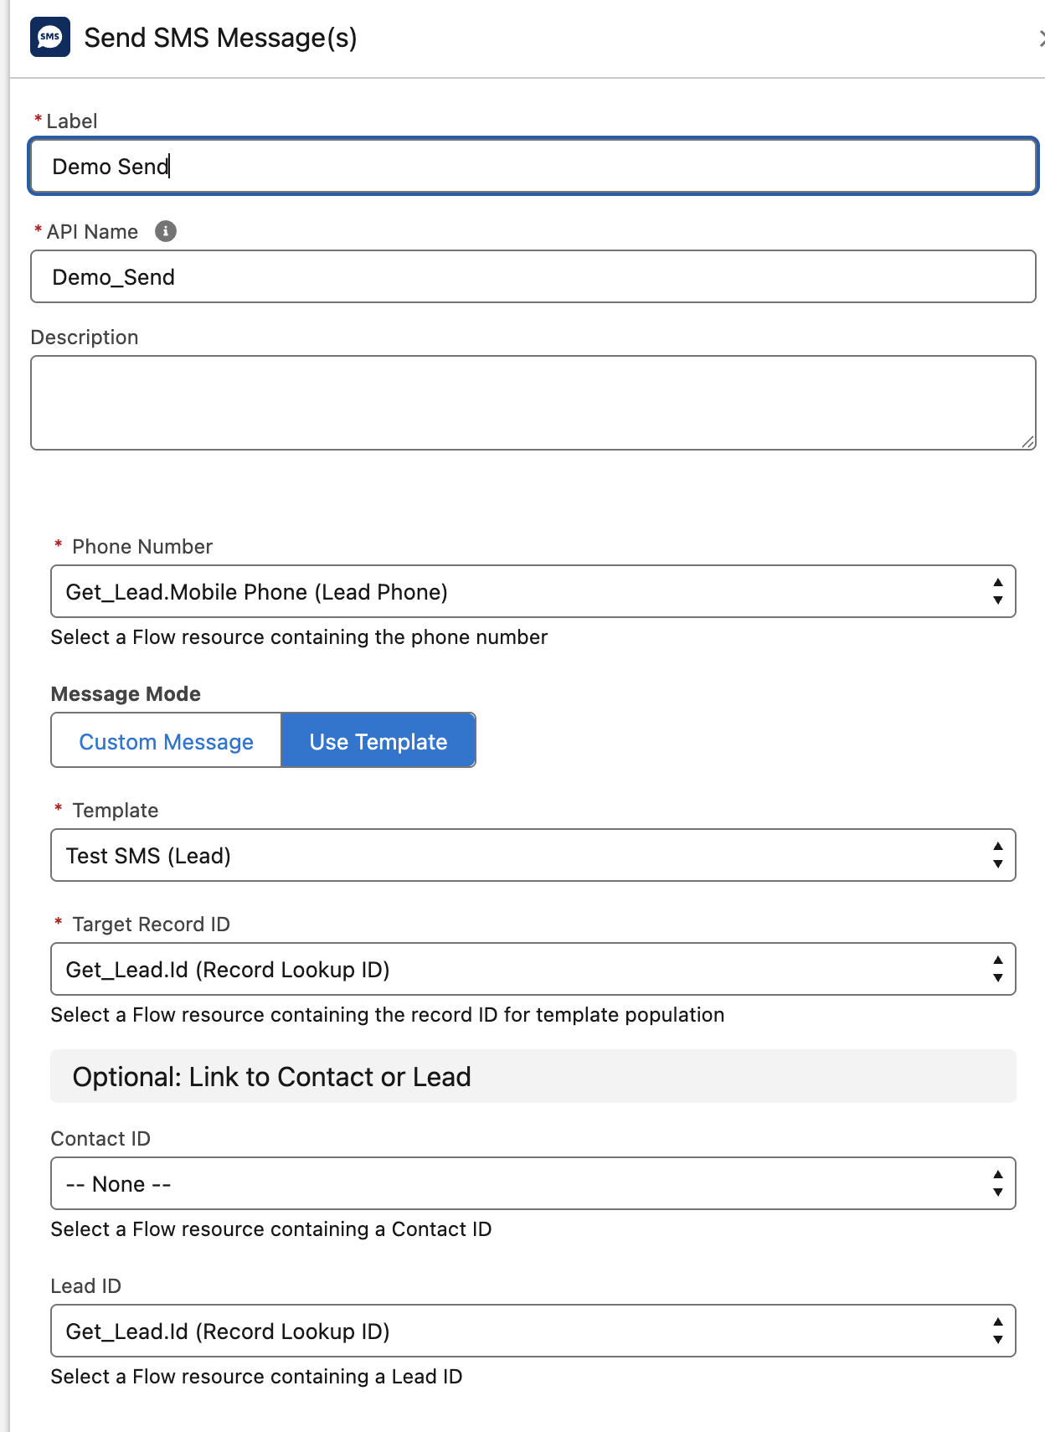
Task: Click into the Description text area
Action: [x=533, y=403]
